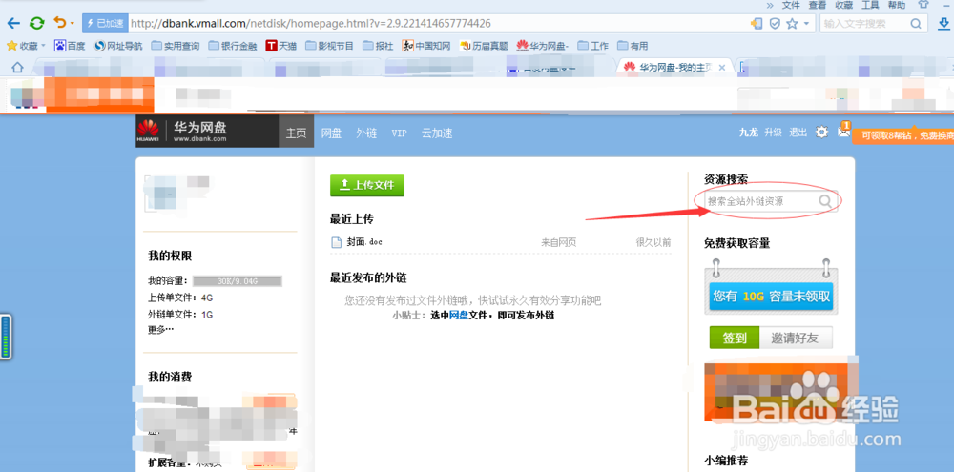Viewport: 954px width, 472px height.
Task: Expand hidden menu items with » chevron
Action: pos(770,5)
